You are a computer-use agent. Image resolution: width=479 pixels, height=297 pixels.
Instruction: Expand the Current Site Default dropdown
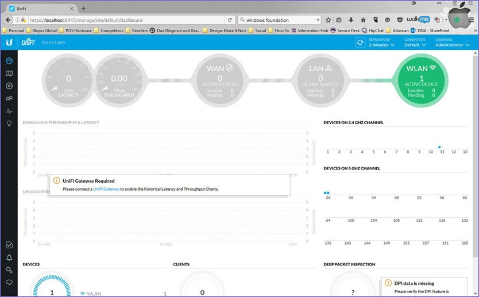[x=415, y=45]
